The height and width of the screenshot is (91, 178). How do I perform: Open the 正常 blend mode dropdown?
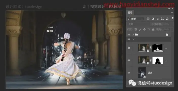[x=138, y=24]
